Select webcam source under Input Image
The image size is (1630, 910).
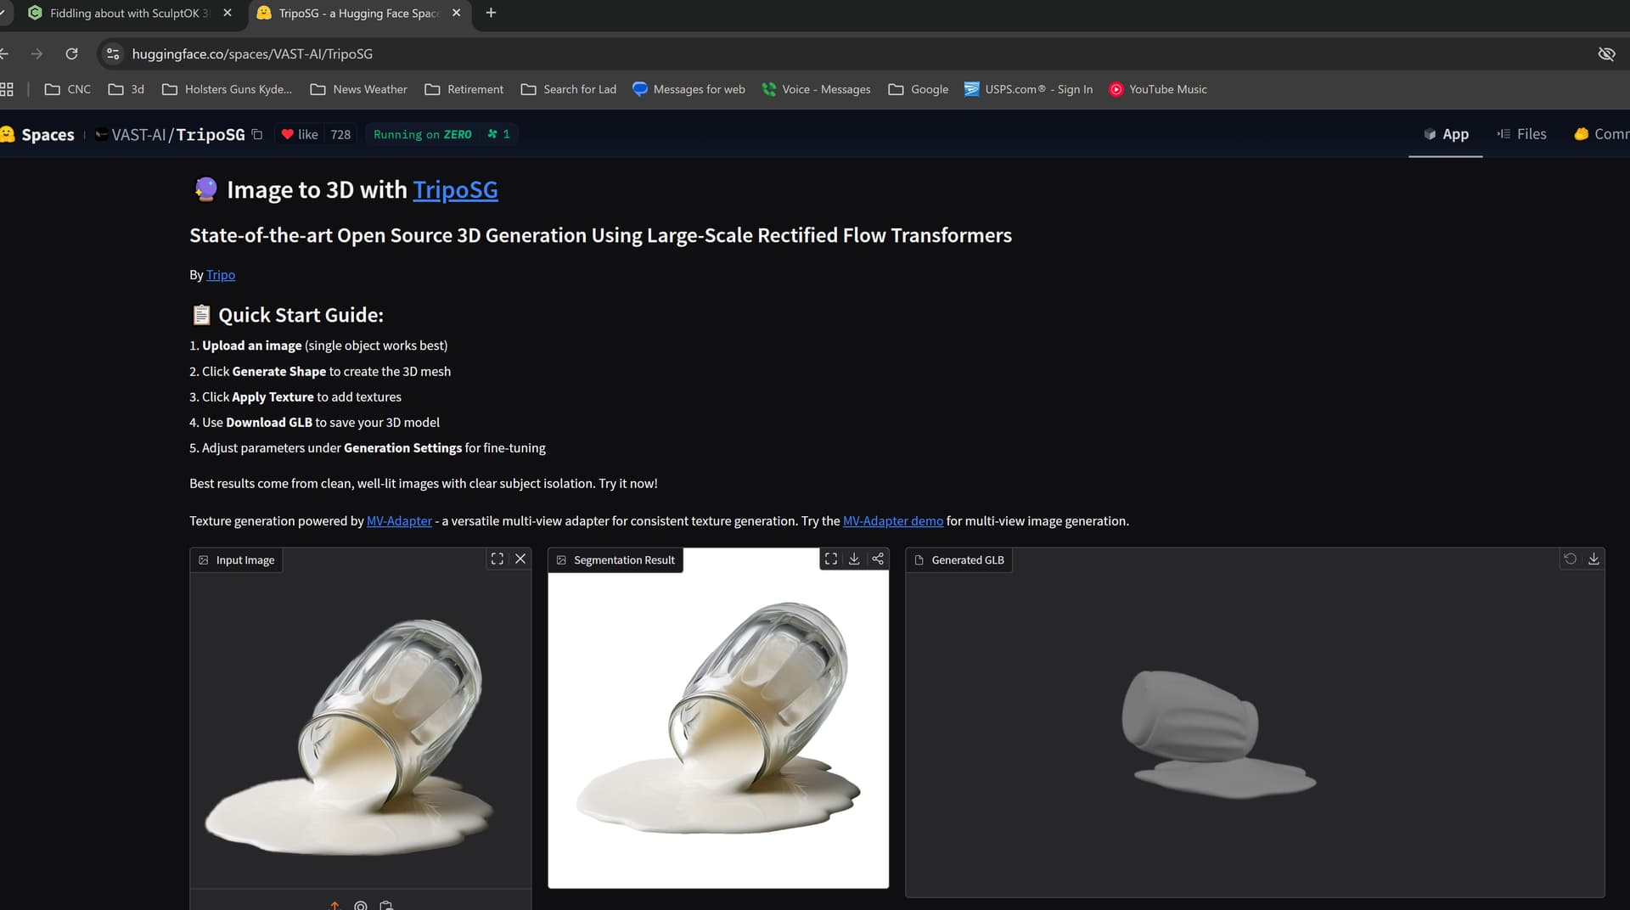coord(361,905)
